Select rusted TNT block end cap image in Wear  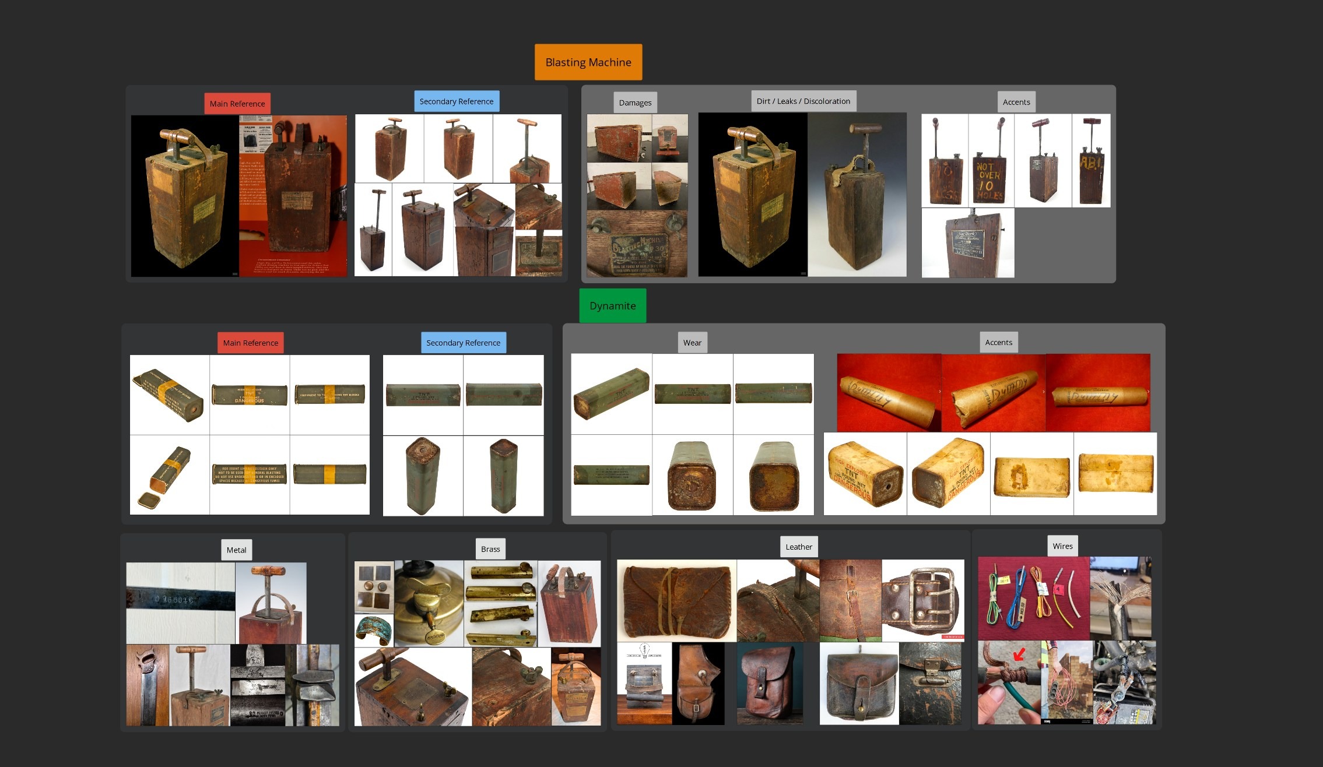(x=692, y=475)
